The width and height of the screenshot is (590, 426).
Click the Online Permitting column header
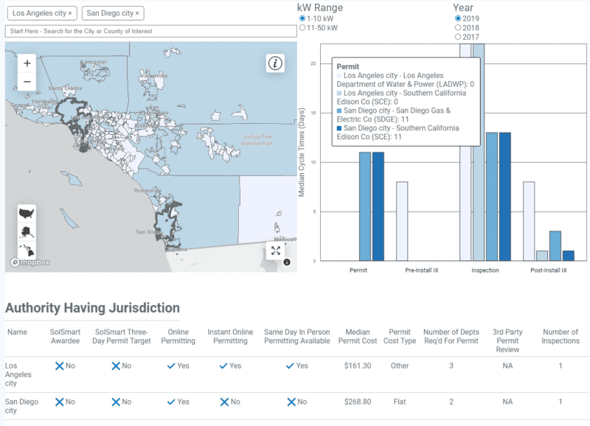[x=178, y=337]
